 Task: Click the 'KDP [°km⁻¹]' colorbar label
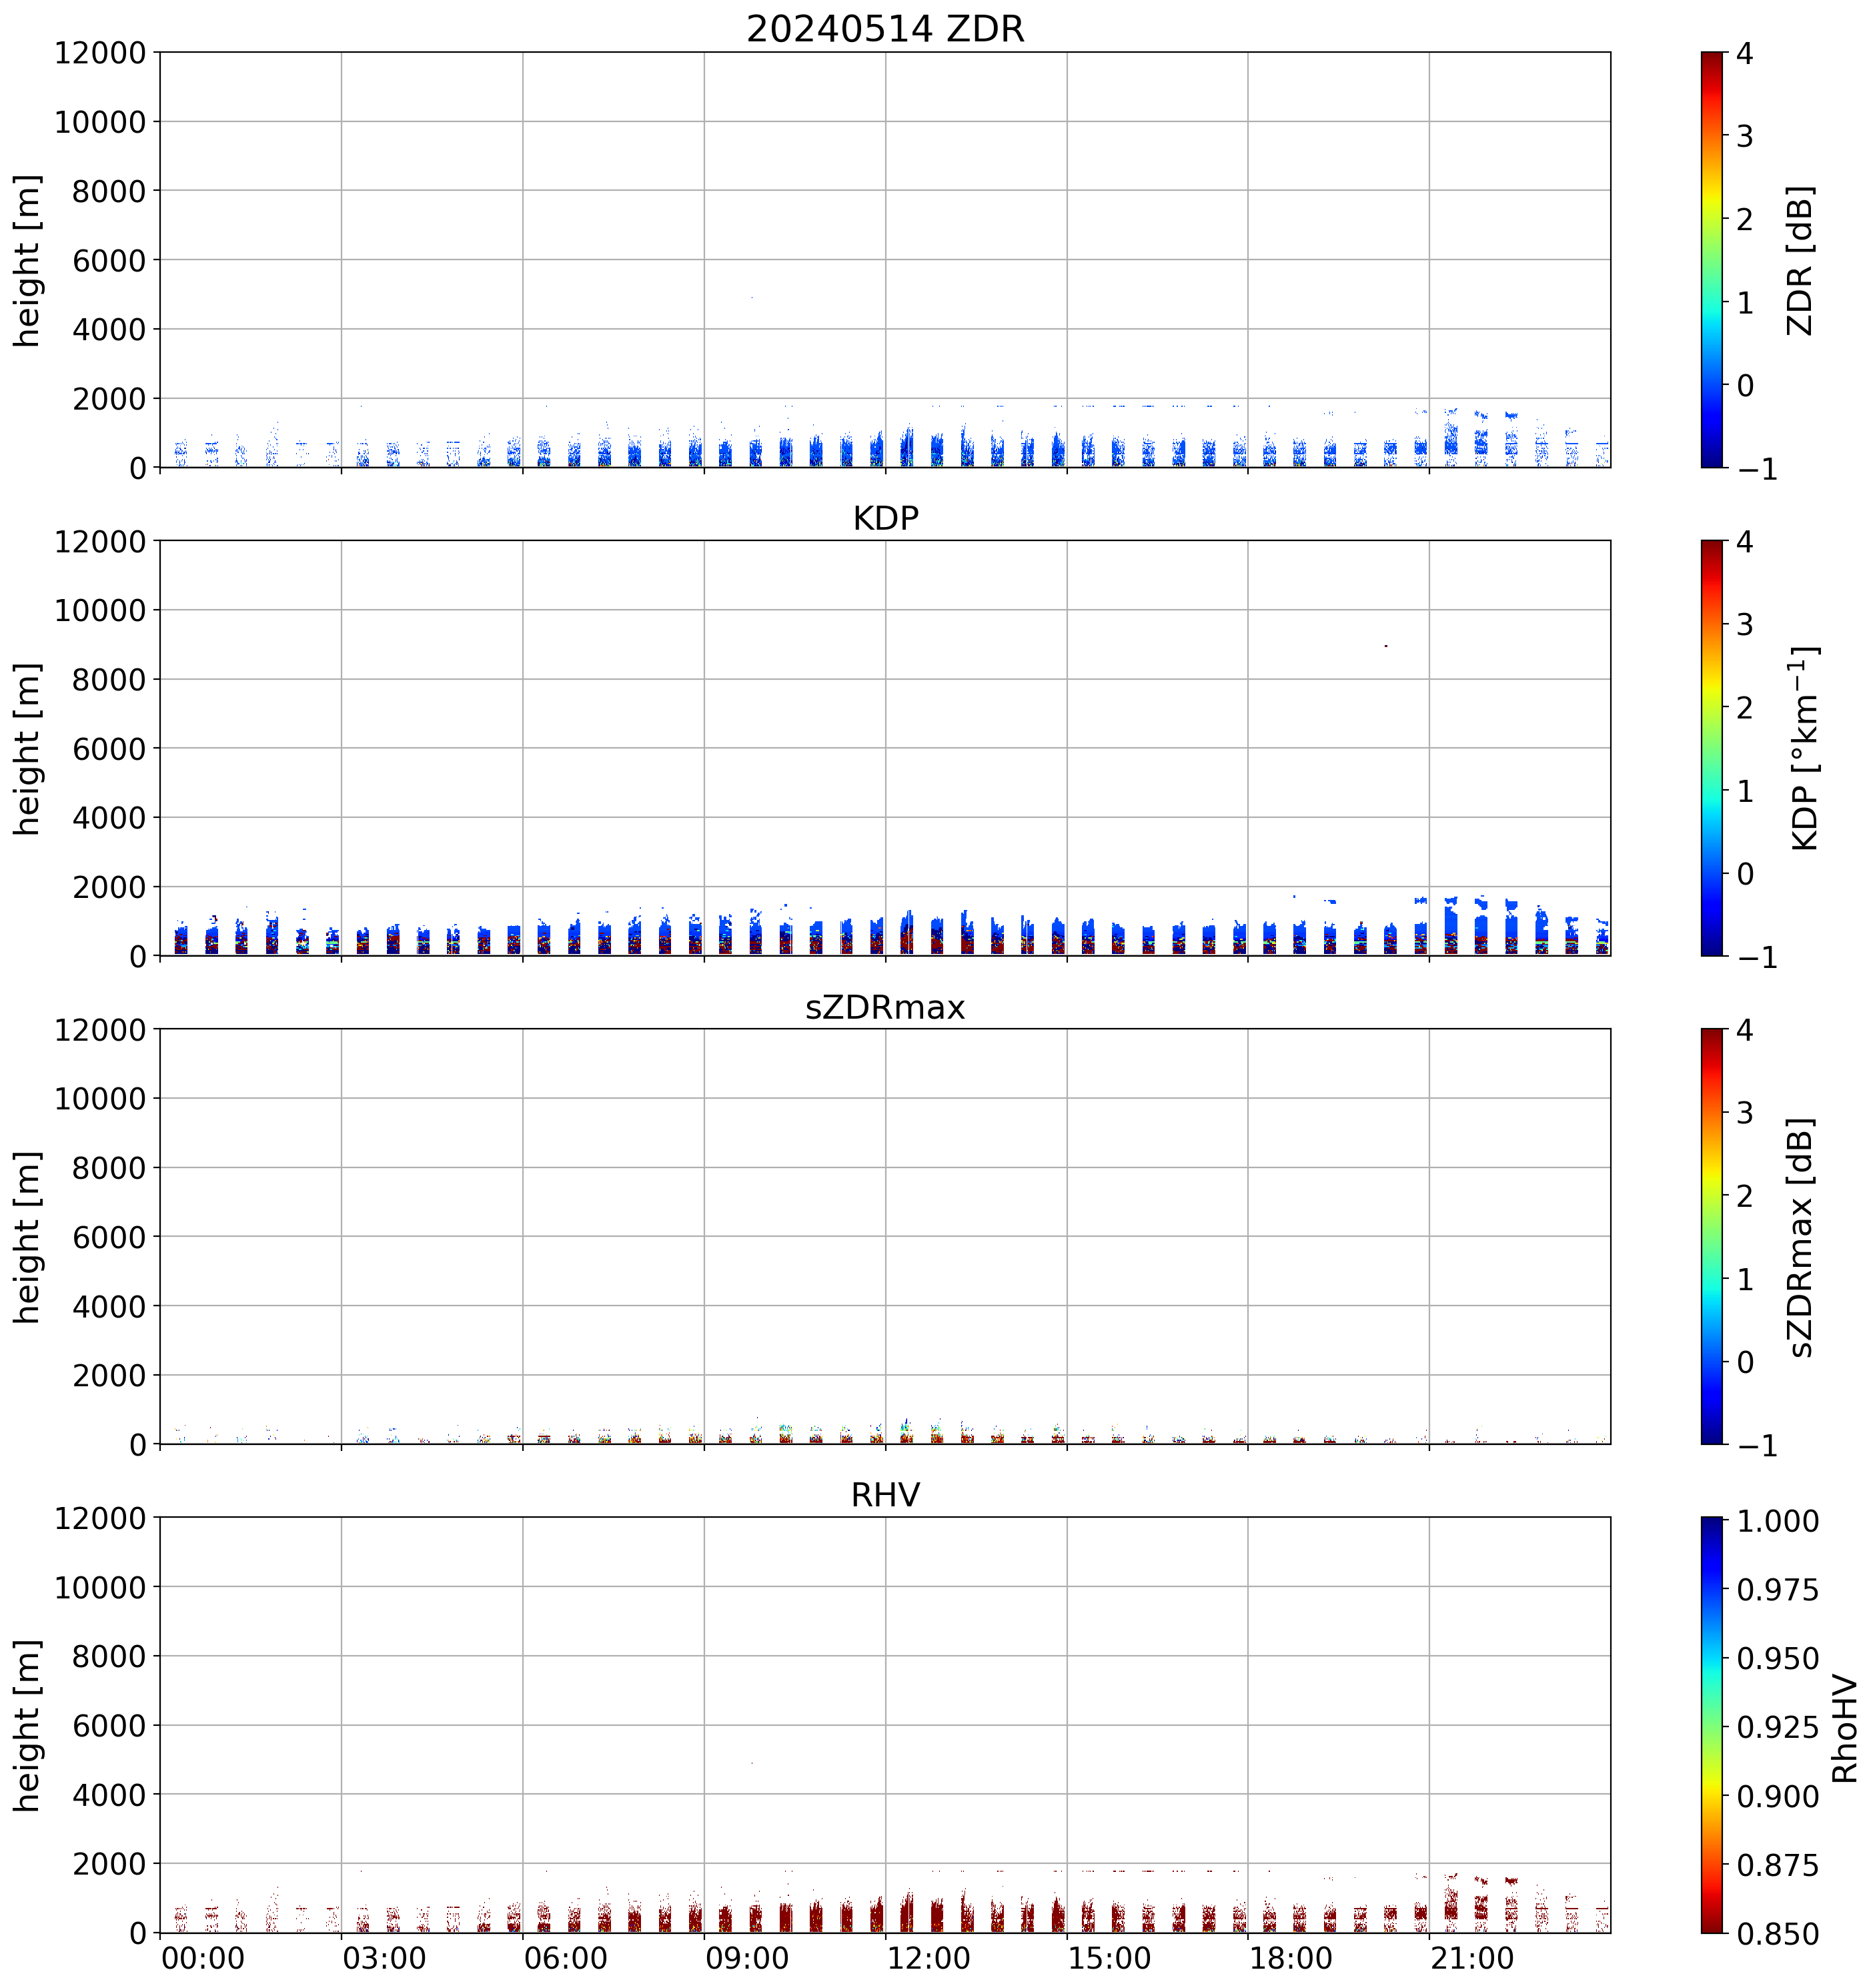(1803, 748)
